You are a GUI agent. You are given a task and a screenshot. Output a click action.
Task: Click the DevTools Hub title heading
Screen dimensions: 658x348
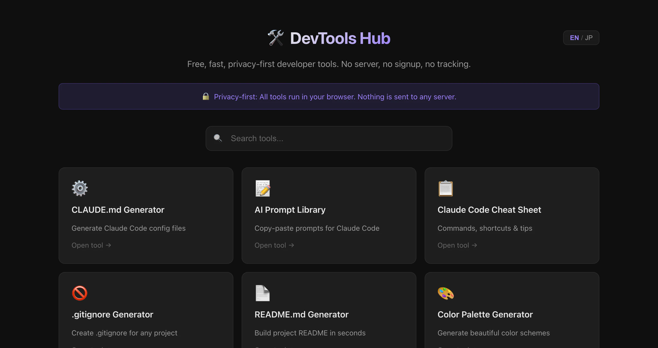(340, 38)
